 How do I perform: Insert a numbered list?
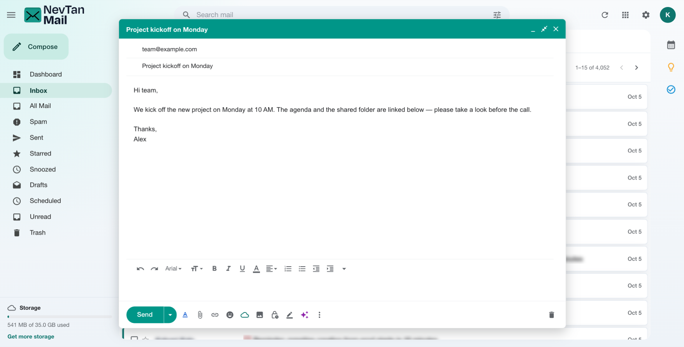(x=288, y=269)
